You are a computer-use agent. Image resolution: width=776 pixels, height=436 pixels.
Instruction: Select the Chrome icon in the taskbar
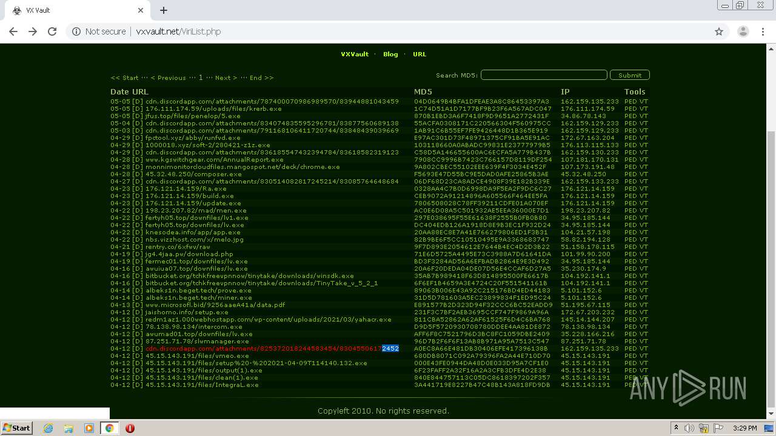tap(110, 428)
